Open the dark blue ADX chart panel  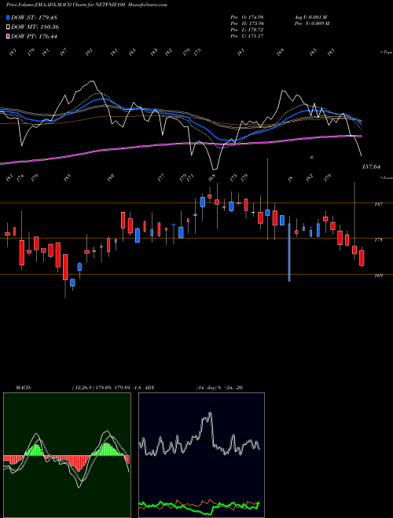(x=201, y=455)
